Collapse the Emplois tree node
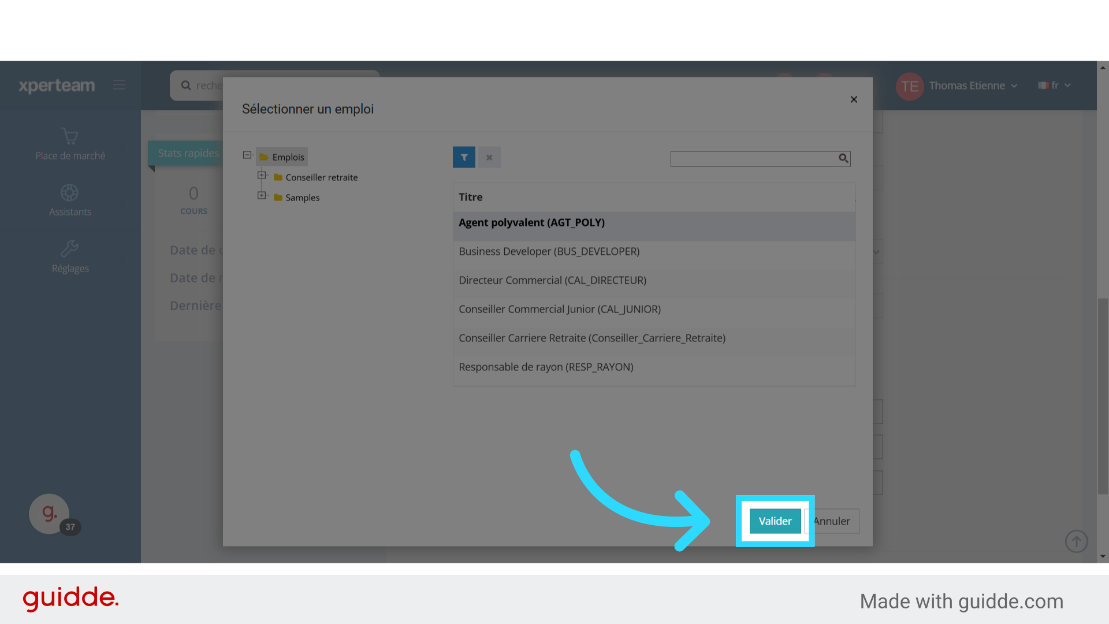The height and width of the screenshot is (624, 1109). (247, 155)
